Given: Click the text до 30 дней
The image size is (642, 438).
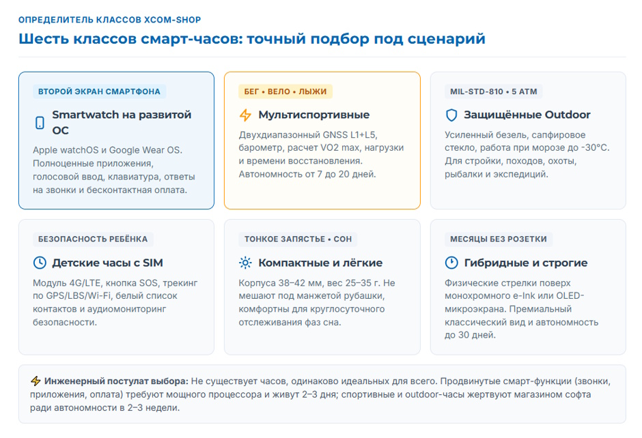Looking at the screenshot, I should click(x=470, y=335).
